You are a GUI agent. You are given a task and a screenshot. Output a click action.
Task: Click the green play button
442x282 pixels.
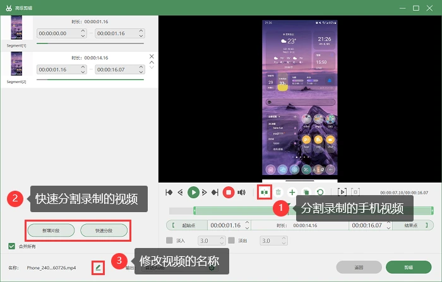tap(193, 193)
